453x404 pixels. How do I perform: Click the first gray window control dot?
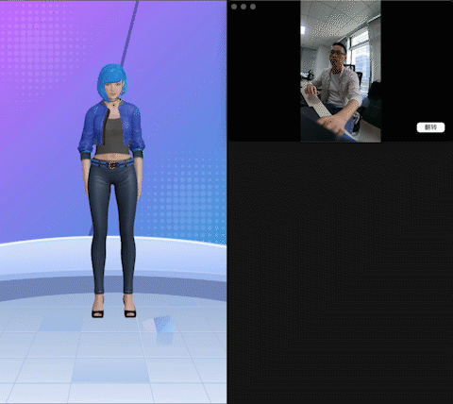234,7
